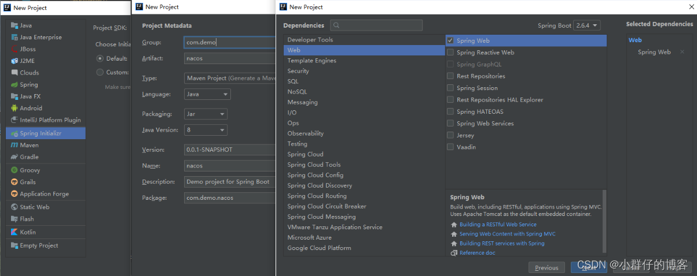Select the Gradle project icon
The height and width of the screenshot is (276, 697).
click(x=14, y=157)
